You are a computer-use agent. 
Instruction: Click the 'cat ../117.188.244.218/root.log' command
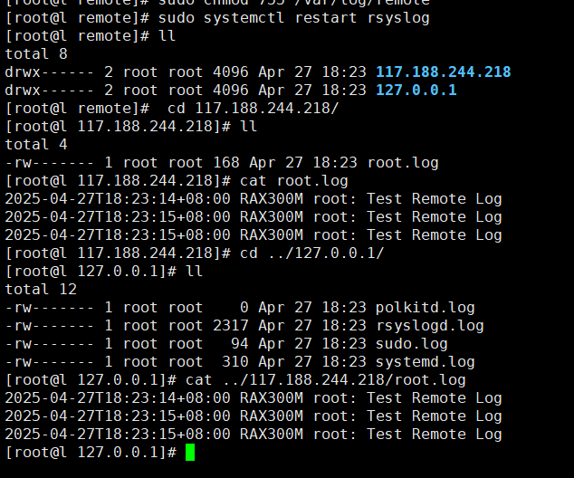(326, 380)
